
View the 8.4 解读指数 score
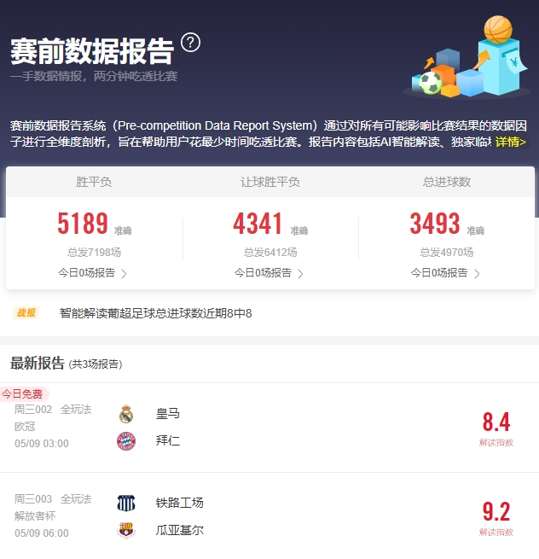(x=496, y=429)
